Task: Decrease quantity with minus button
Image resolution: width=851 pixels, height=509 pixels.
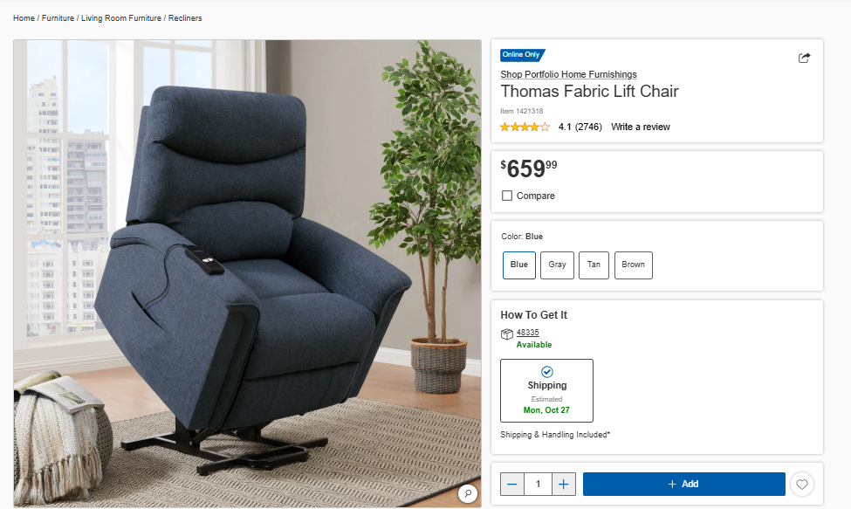Action: pyautogui.click(x=511, y=484)
